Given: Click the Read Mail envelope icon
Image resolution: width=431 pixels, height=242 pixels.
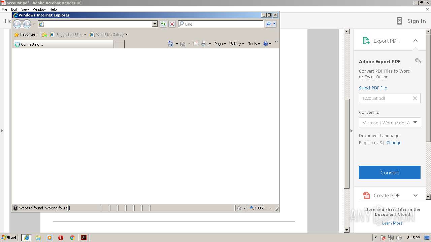Looking at the screenshot, I should [195, 44].
